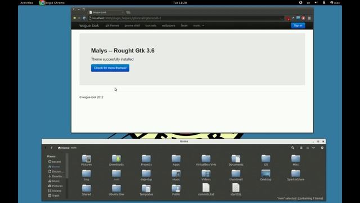Select the Pictures folder icon in grid

(x=86, y=160)
